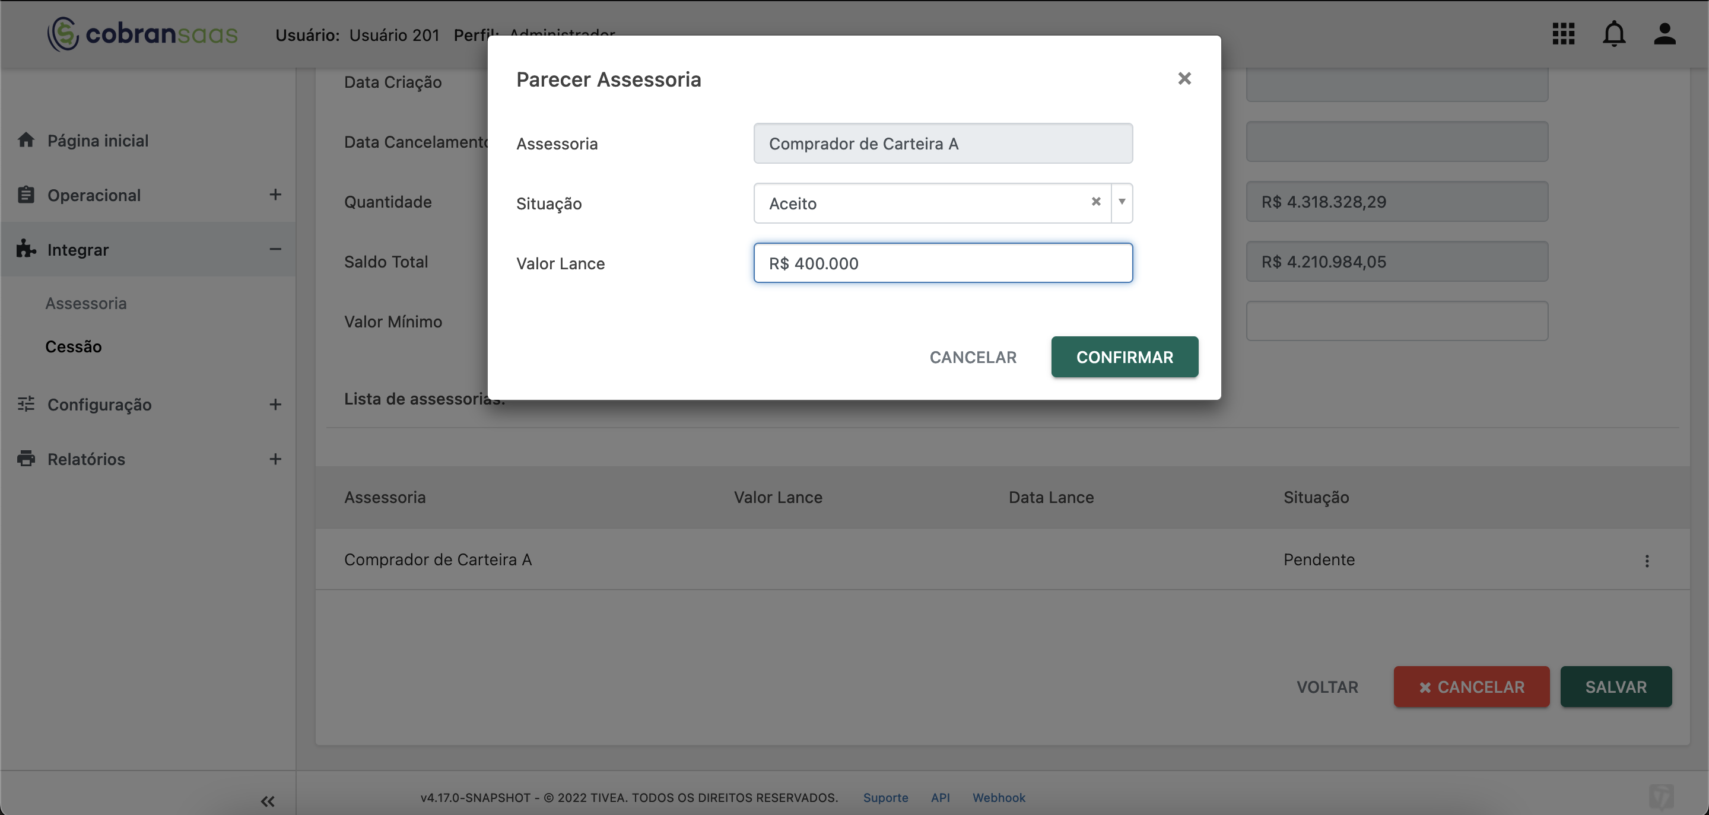Open the Operacional menu
This screenshot has width=1709, height=815.
94,195
